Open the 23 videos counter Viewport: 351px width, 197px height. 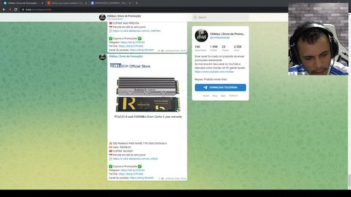pyautogui.click(x=225, y=48)
